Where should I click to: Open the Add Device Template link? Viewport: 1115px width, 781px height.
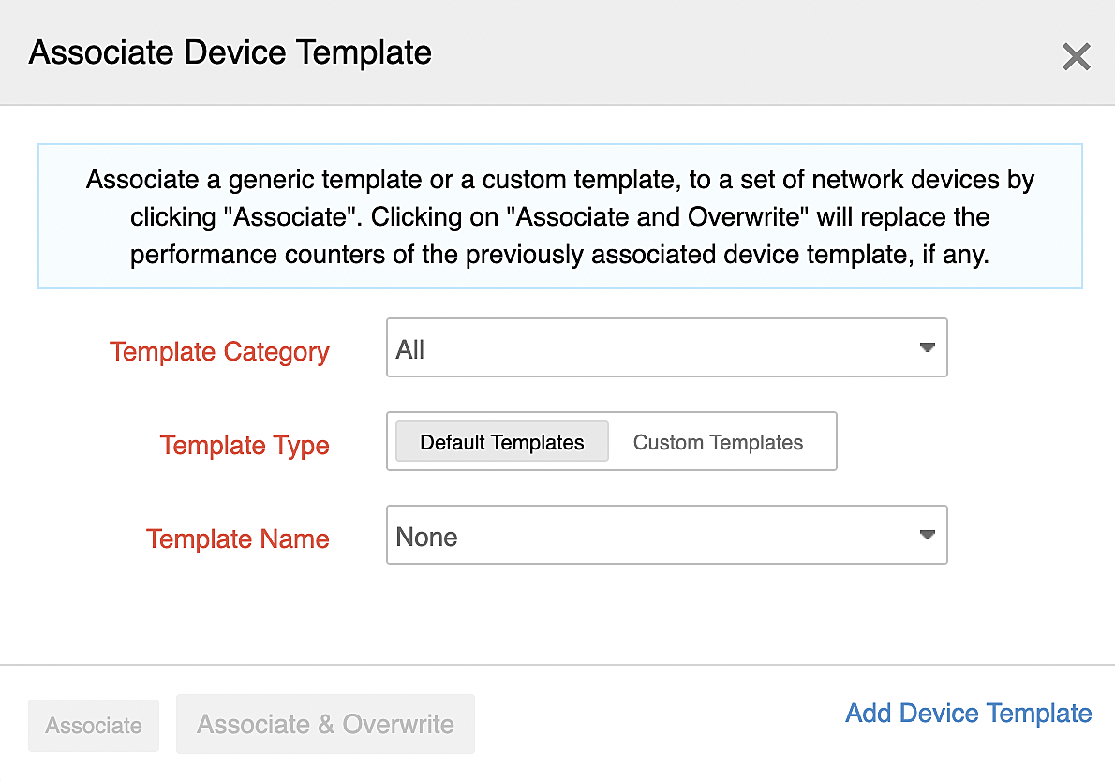pyautogui.click(x=968, y=714)
